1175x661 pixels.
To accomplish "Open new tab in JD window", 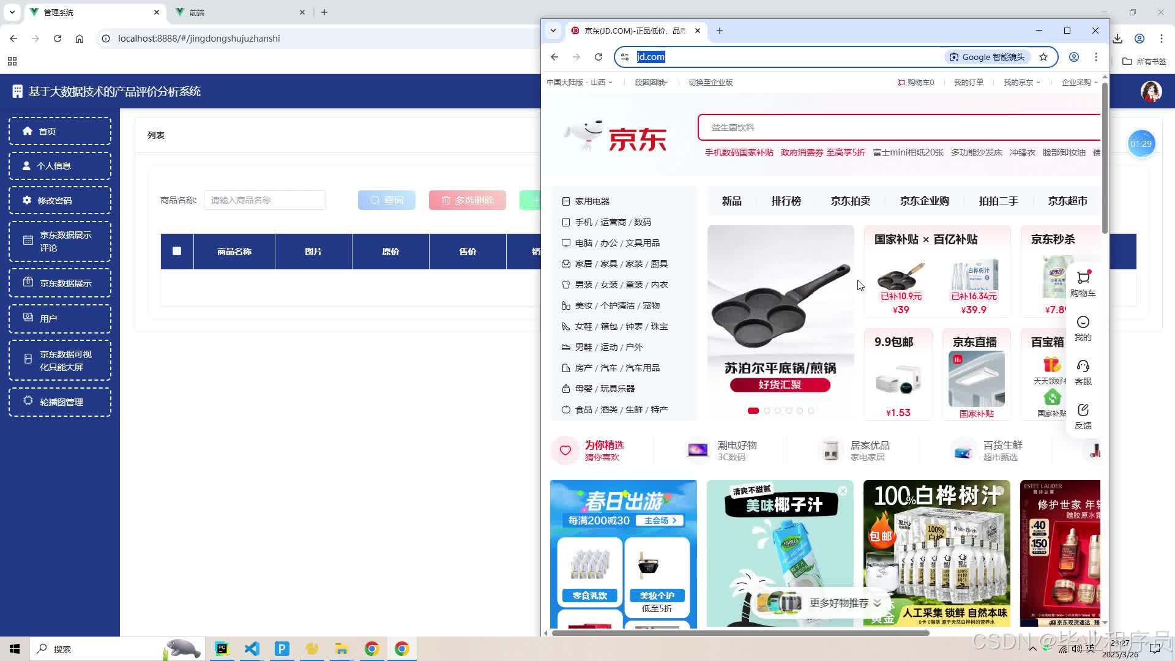I will pos(720,31).
